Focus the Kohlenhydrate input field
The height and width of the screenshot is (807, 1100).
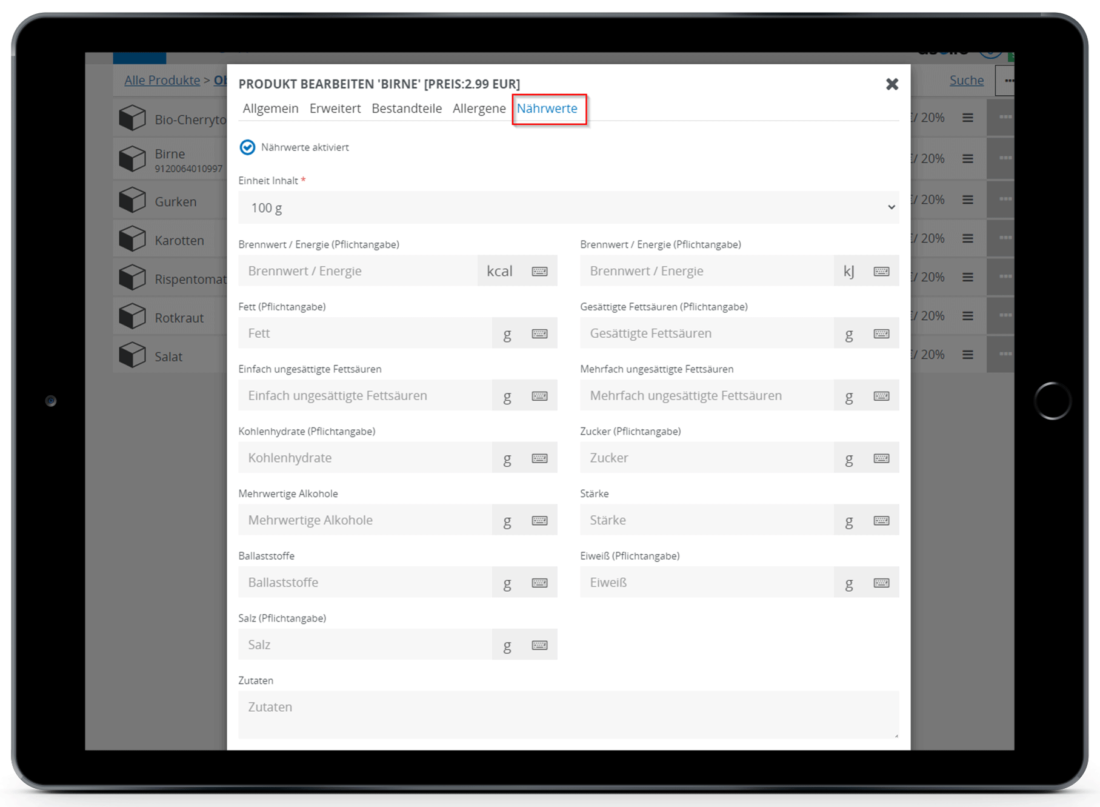click(x=365, y=458)
